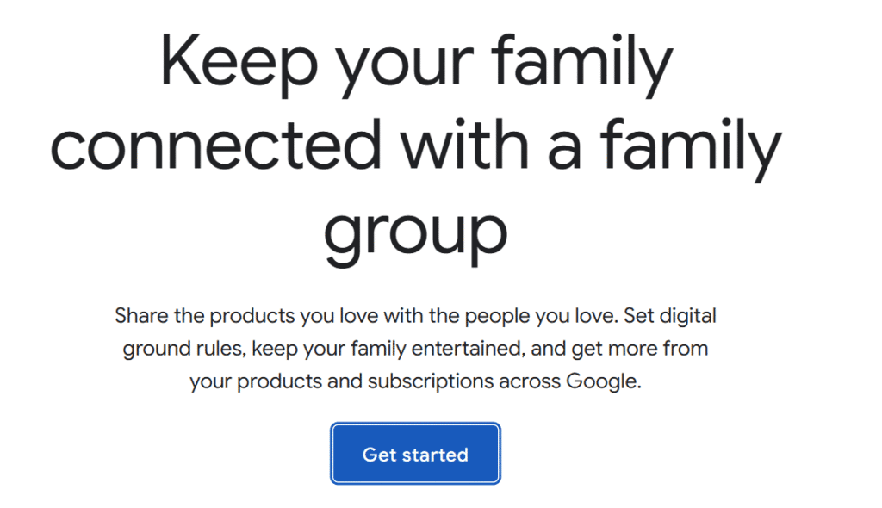Click the Get started button
The image size is (882, 508).
click(415, 454)
